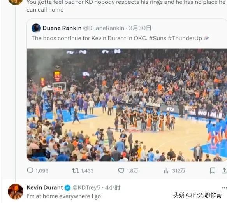Open Kevin Durant's profile picture
This screenshot has height=203, width=227.
point(16,191)
